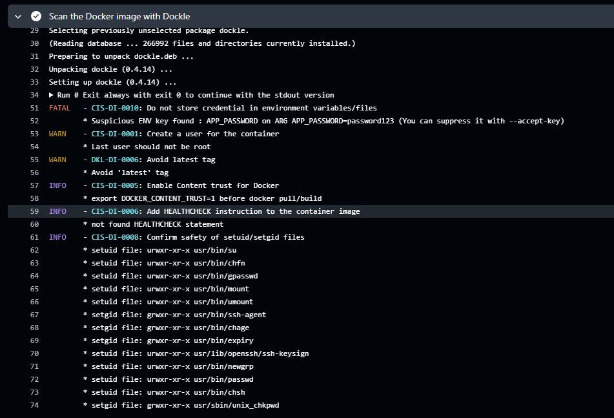Click the setgid file usr/bin/ssh-agent line
The height and width of the screenshot is (418, 614).
tap(175, 315)
